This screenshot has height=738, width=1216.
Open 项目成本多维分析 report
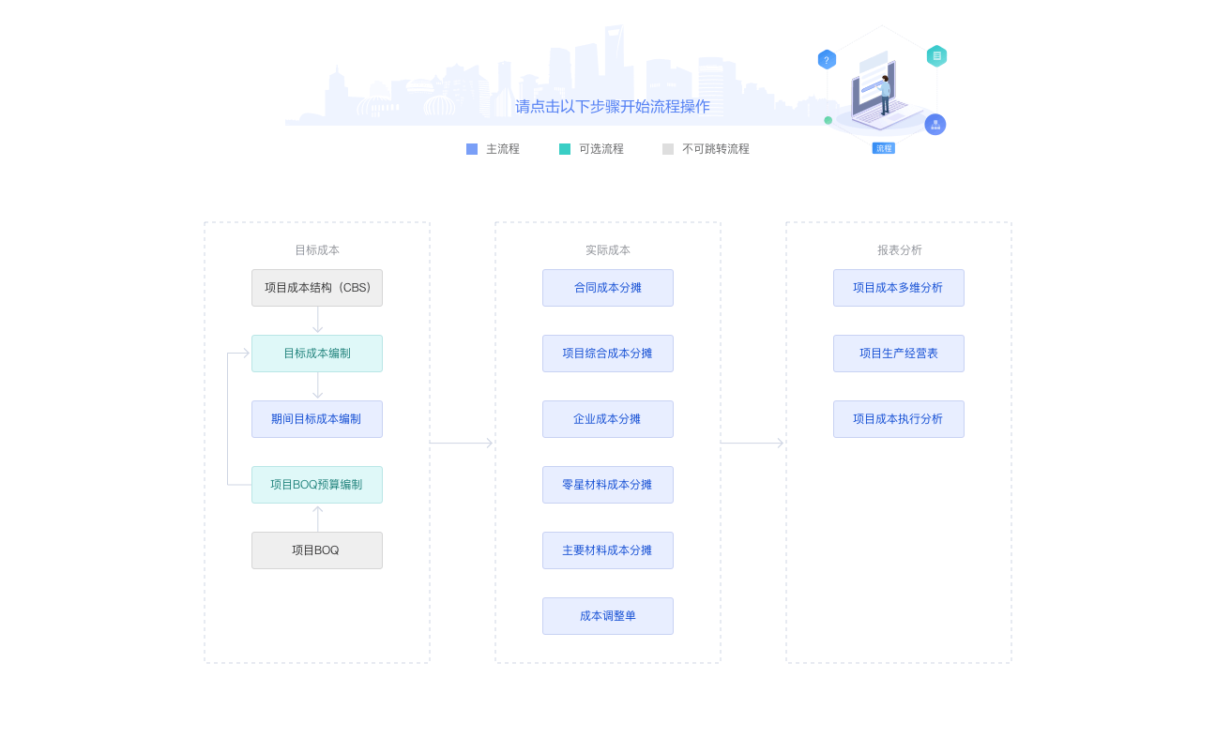(x=899, y=288)
